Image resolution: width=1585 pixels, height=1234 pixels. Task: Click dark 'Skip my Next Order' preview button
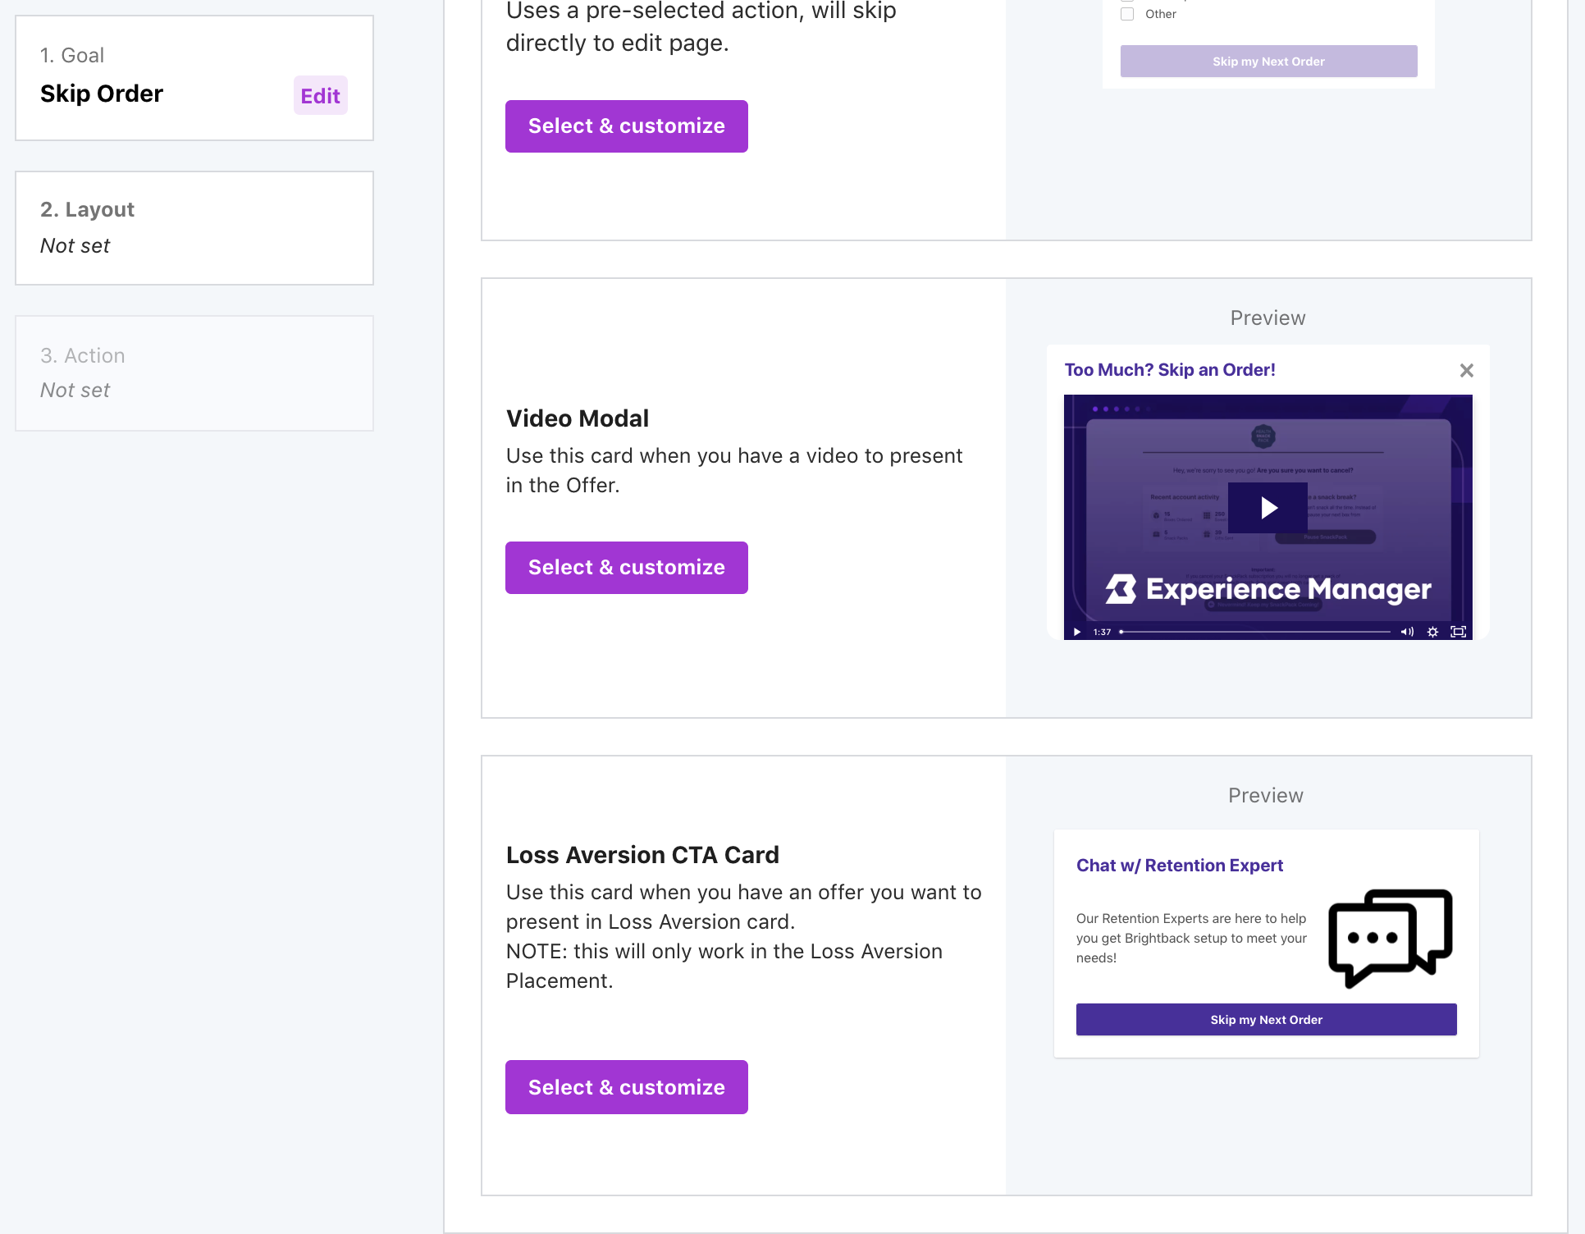(x=1266, y=1020)
